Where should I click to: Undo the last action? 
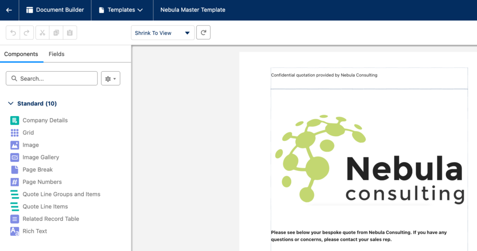[x=13, y=33]
